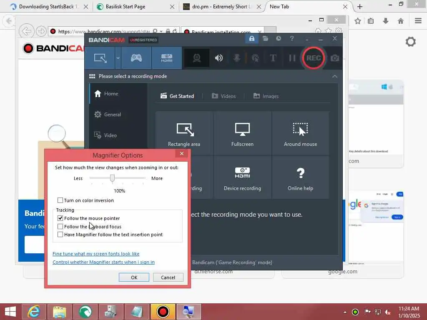Open a new browser tab with plus
The height and width of the screenshot is (320, 427).
click(360, 7)
